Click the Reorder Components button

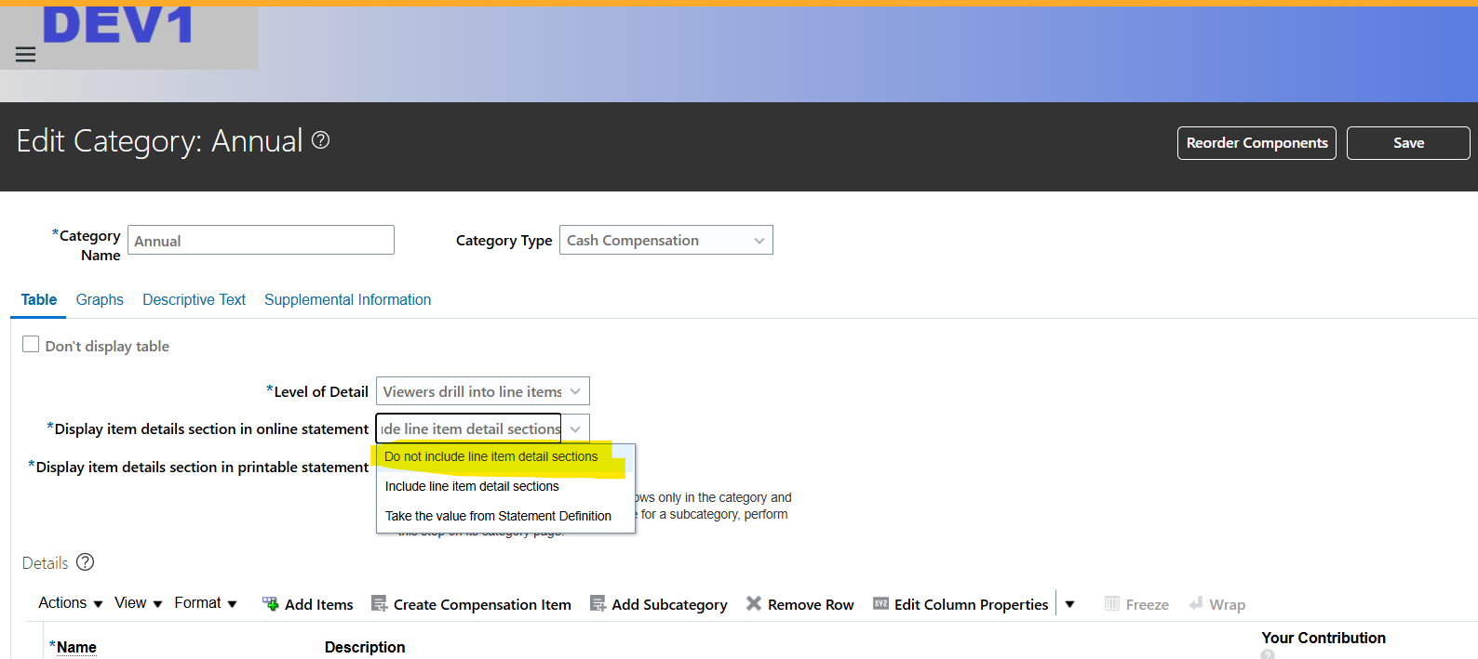[x=1256, y=143]
